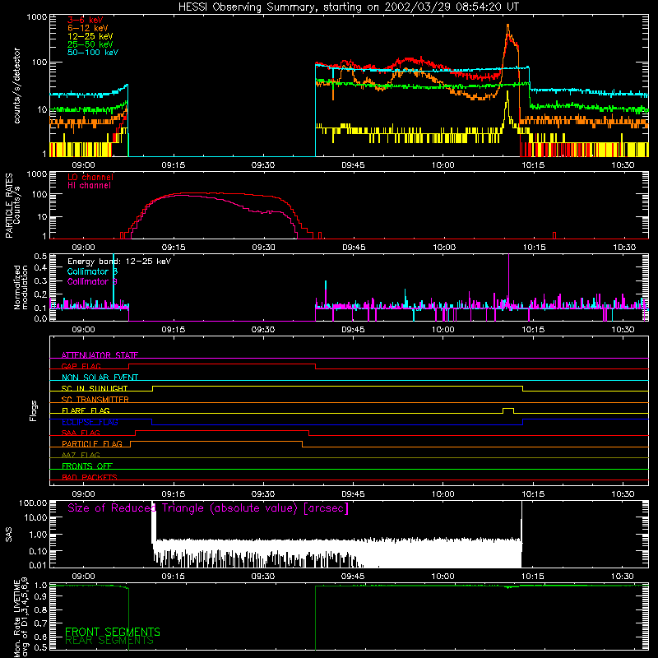658x658 pixels.
Task: Click the SAS y-axis label
Action: (x=9, y=534)
